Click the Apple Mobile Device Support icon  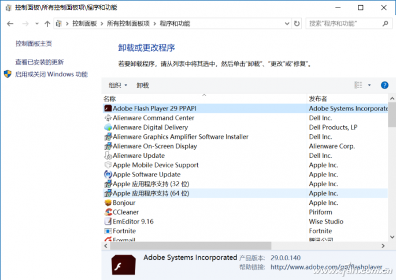(x=108, y=165)
